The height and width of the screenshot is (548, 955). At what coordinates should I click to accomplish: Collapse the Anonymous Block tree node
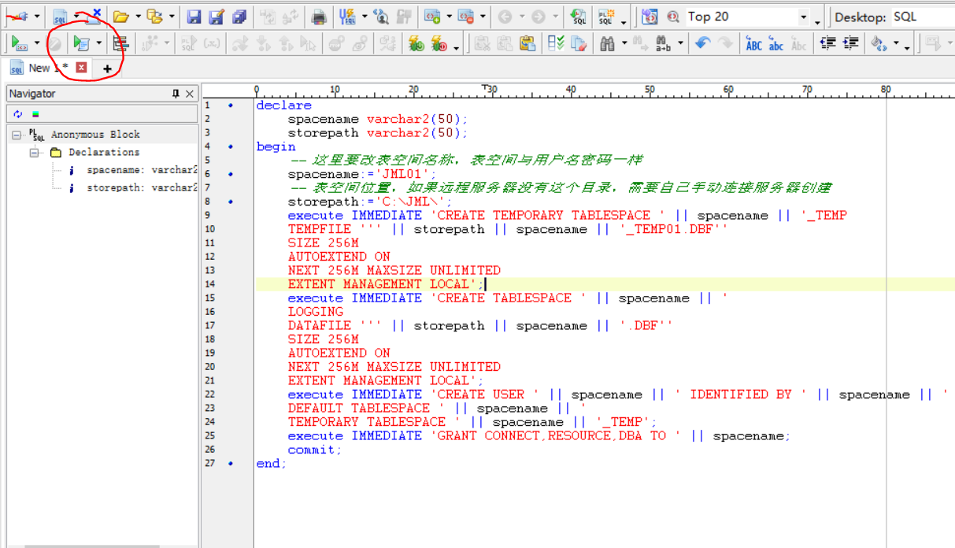point(17,135)
